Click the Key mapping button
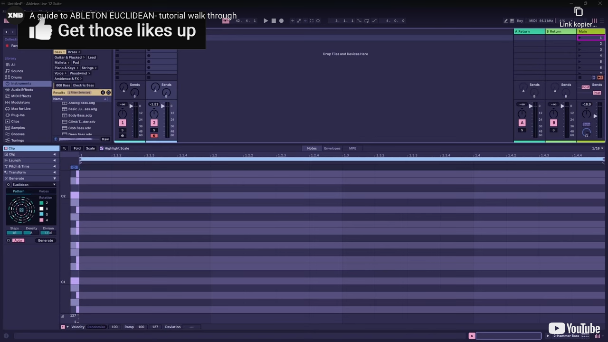The width and height of the screenshot is (608, 342). click(x=520, y=21)
